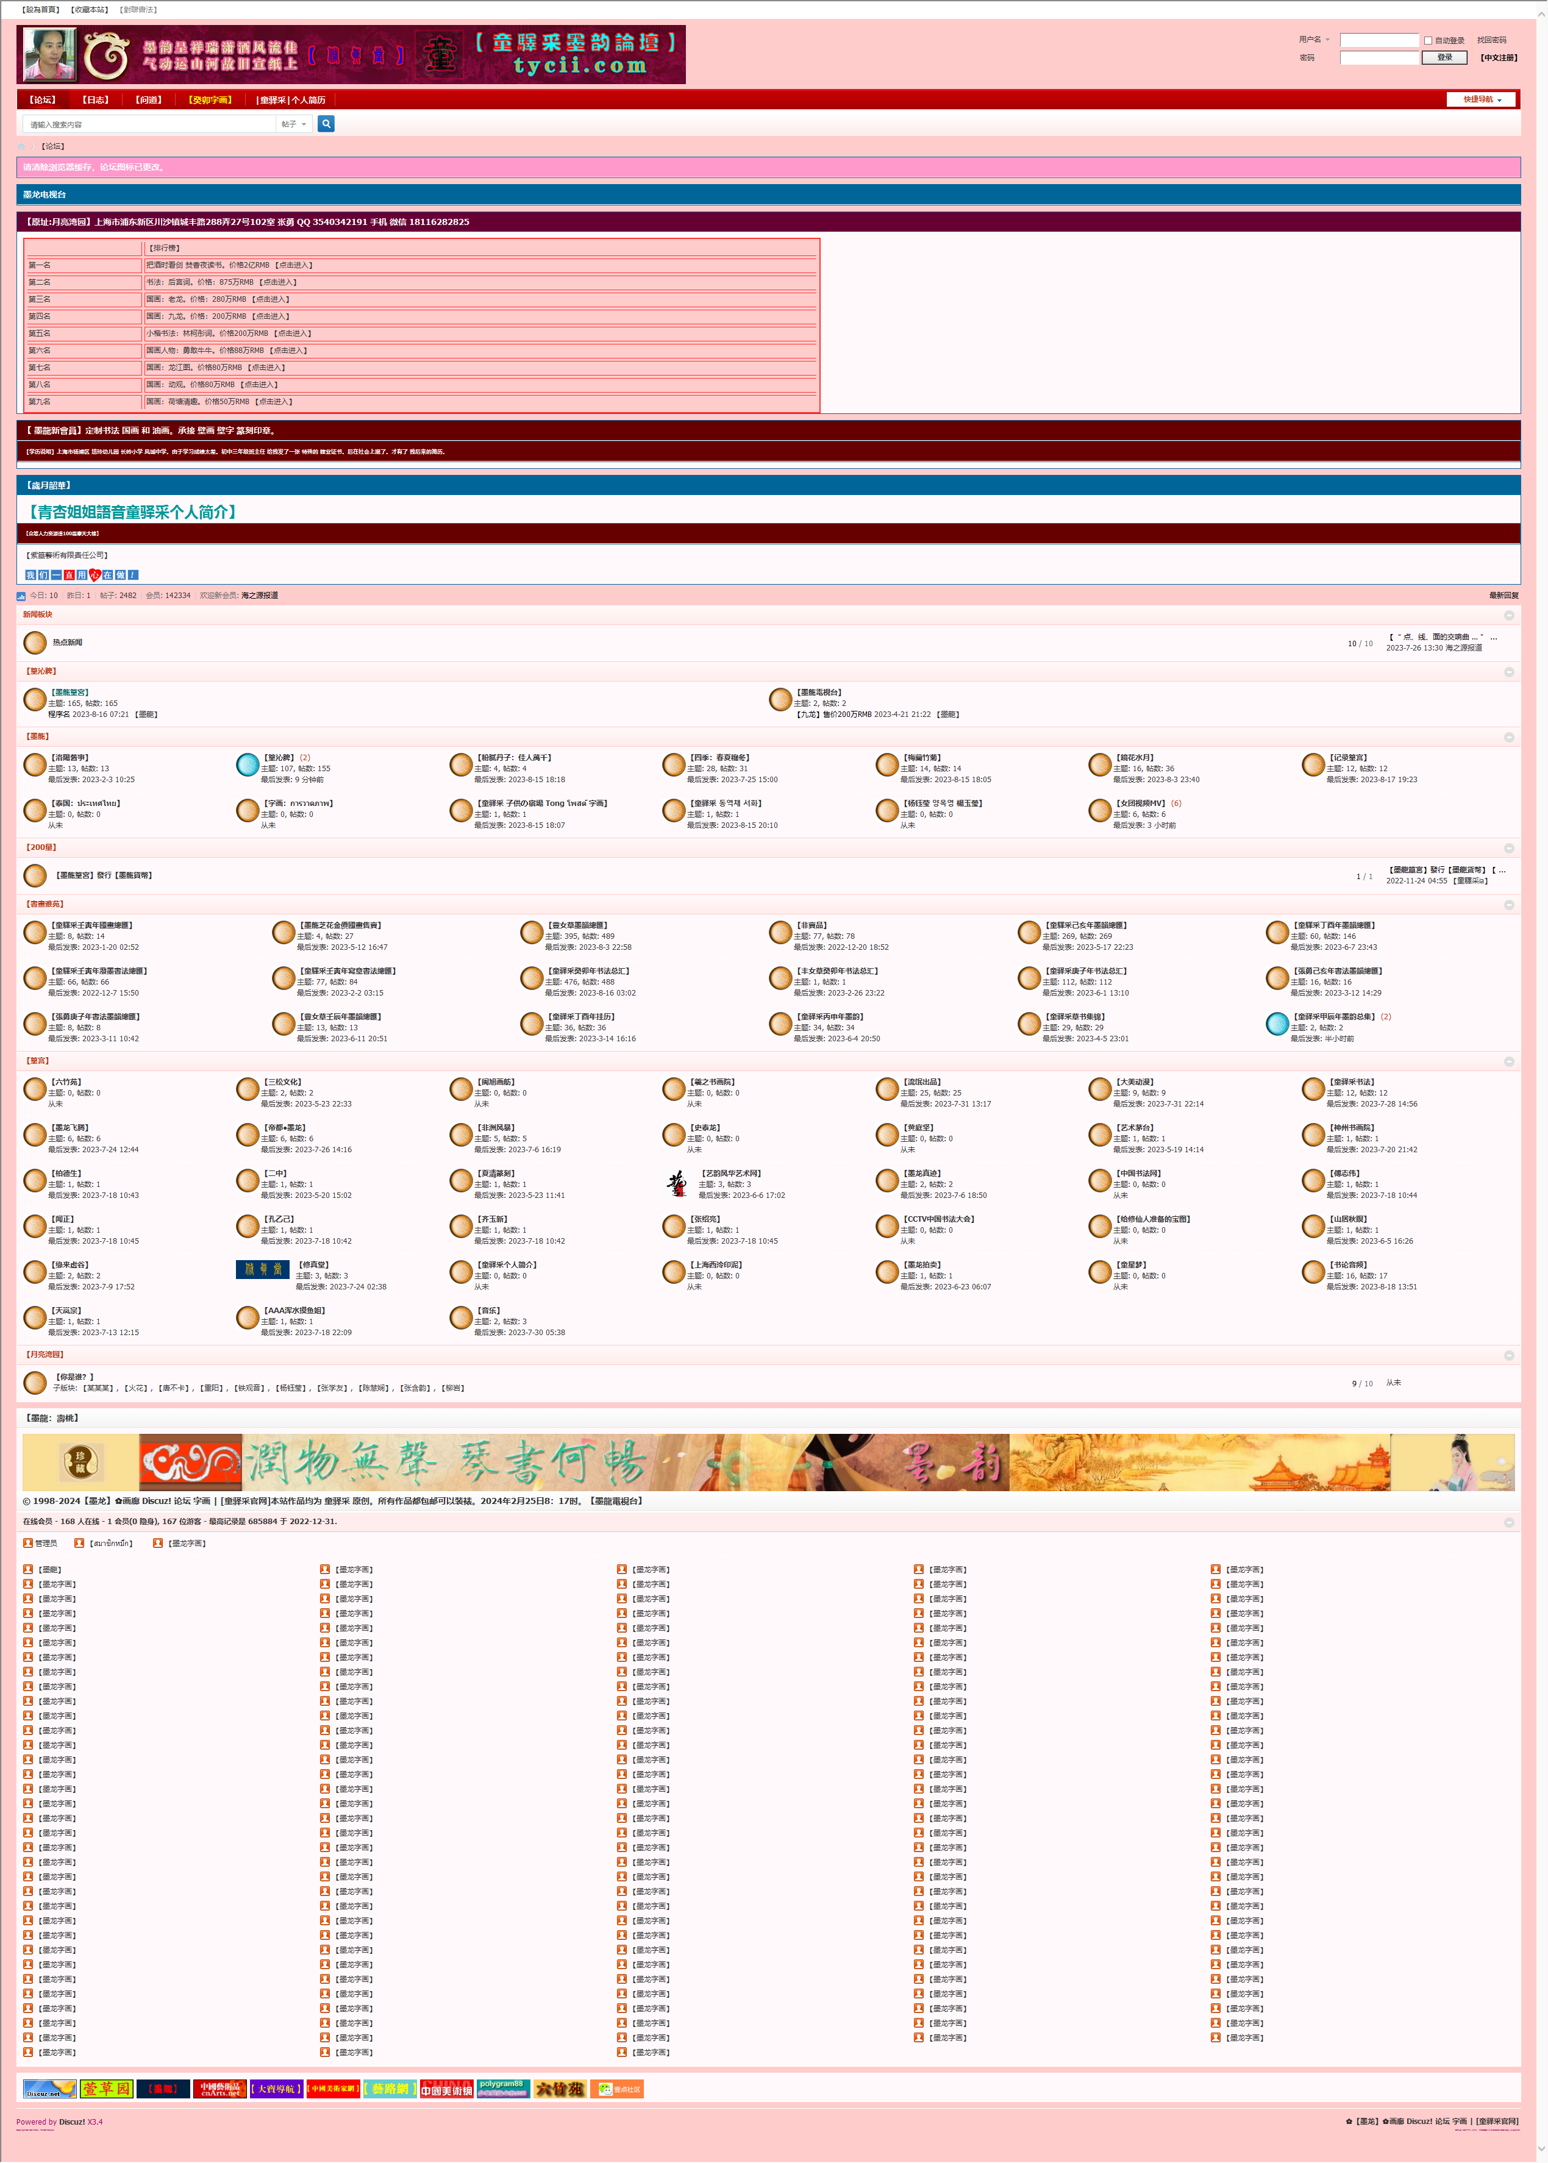Viewport: 1548px width, 2163px height.
Task: Click the blue search magnifier icon
Action: pos(326,124)
